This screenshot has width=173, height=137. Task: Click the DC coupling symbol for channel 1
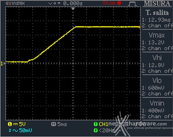coord(15,124)
